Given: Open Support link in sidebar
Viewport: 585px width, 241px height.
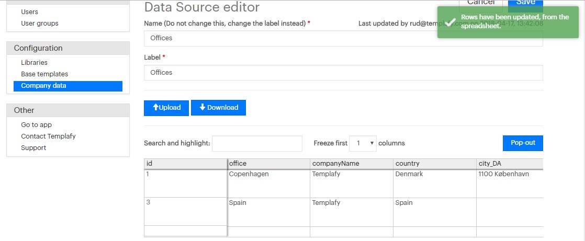Looking at the screenshot, I should [33, 148].
